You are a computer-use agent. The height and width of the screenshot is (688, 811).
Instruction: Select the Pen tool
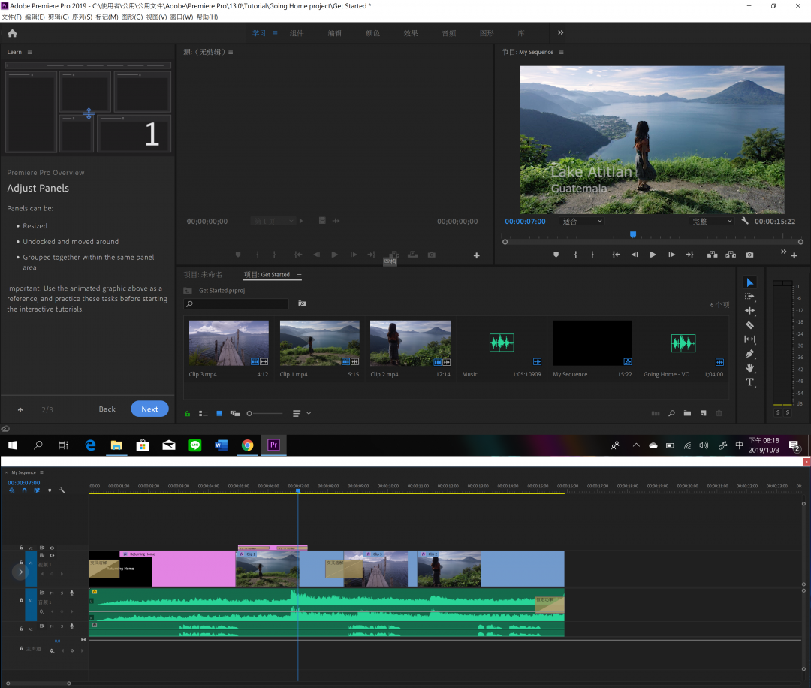(749, 354)
